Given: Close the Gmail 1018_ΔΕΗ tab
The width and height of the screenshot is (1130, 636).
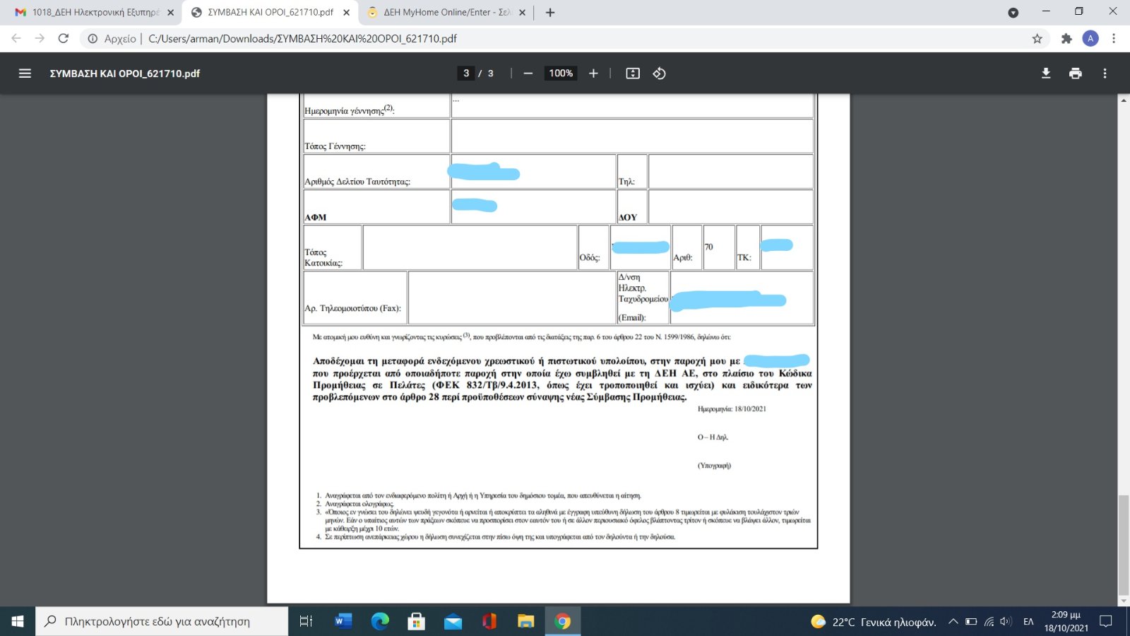Looking at the screenshot, I should coord(170,13).
